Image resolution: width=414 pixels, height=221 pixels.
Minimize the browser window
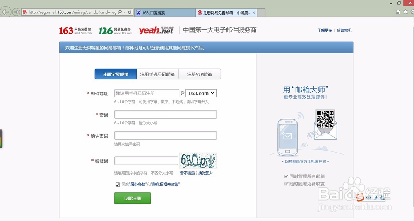[x=391, y=3]
